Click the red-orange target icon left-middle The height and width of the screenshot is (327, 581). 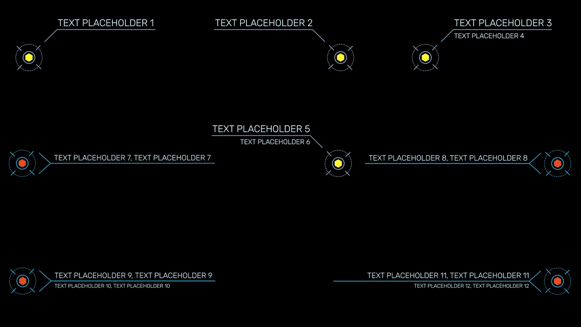(23, 163)
